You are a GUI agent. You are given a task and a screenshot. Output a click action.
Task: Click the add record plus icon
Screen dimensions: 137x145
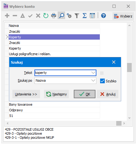[7, 16]
